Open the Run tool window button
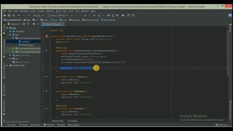The height and width of the screenshot is (131, 233). 12,125
